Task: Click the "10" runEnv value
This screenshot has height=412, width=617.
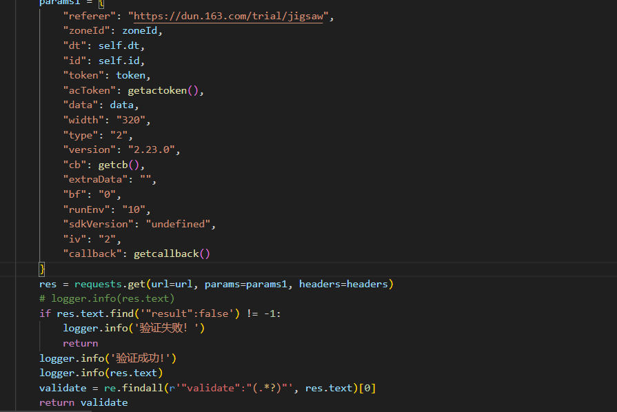Action: [x=136, y=209]
